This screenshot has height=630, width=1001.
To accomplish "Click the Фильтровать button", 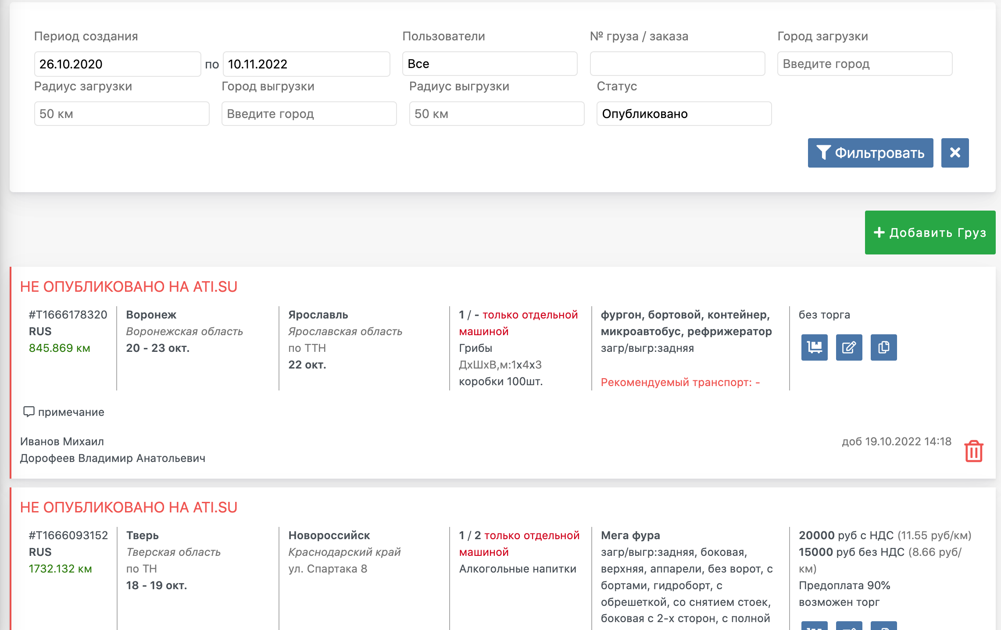I will (870, 153).
